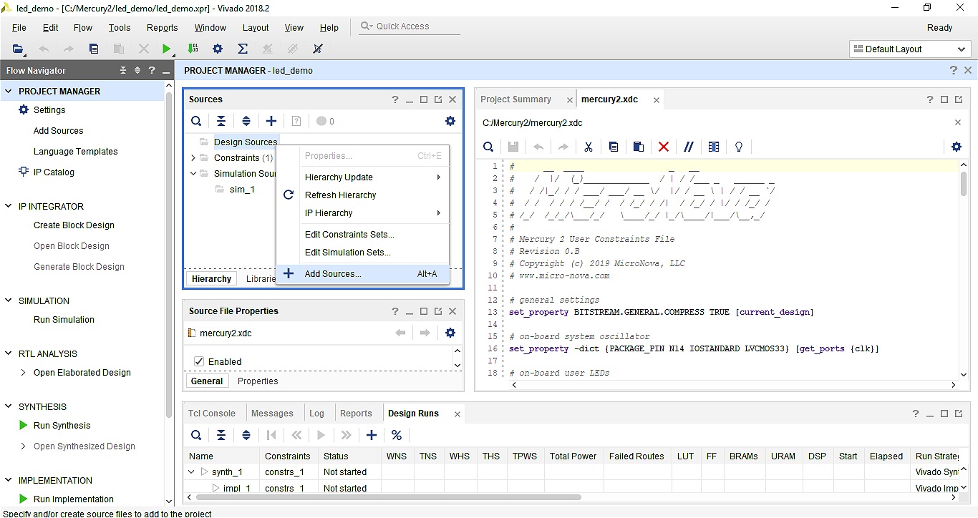Screen dimensions: 978x518
Task: Collapse the SIMULATION section in Flow Navigator
Action: 9,300
